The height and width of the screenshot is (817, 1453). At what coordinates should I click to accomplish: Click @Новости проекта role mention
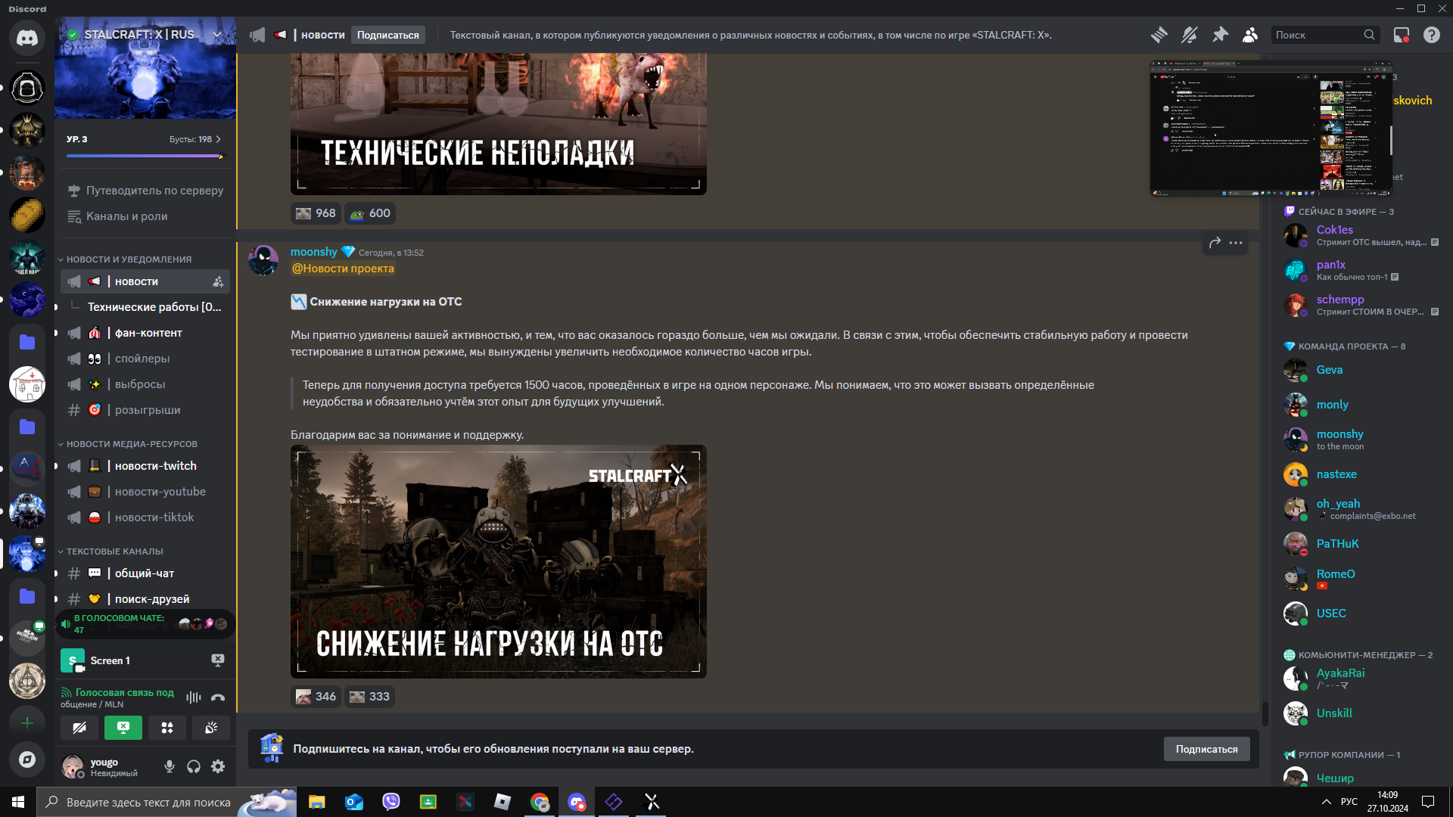(x=343, y=269)
